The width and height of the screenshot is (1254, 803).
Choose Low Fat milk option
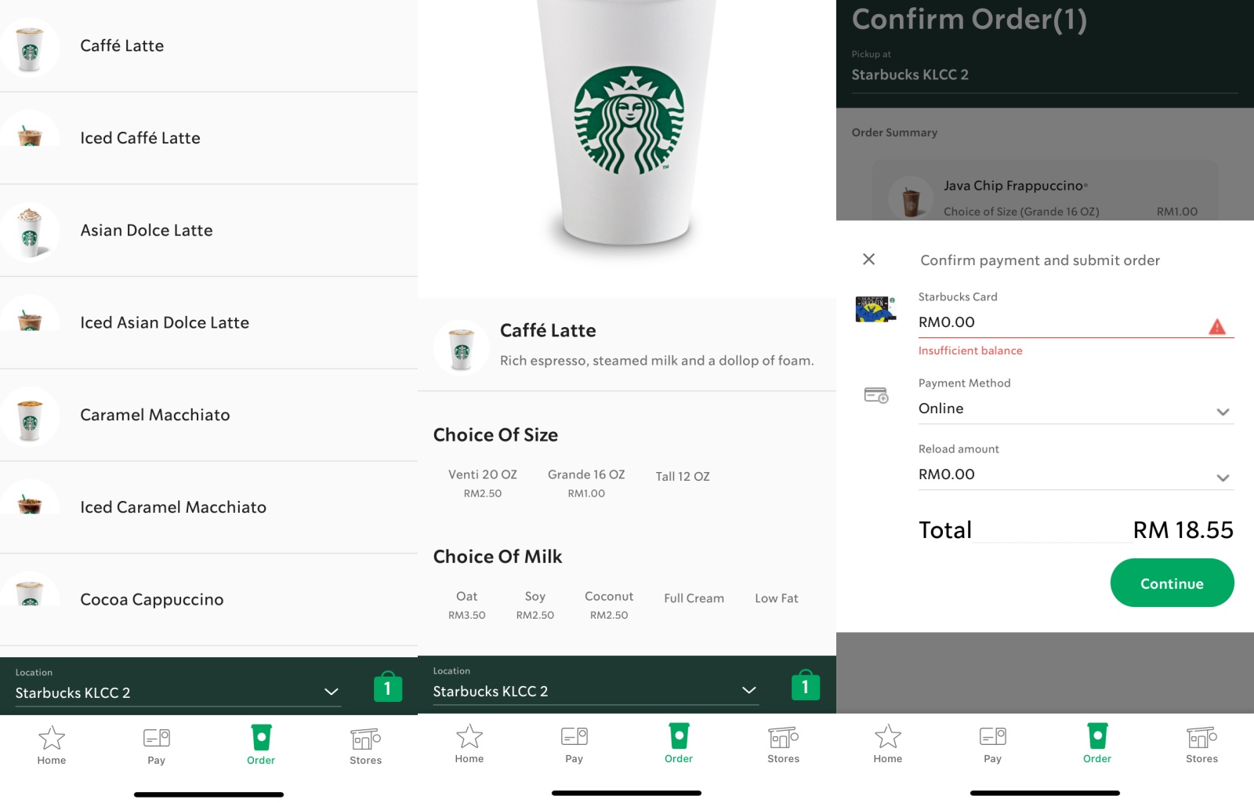777,598
